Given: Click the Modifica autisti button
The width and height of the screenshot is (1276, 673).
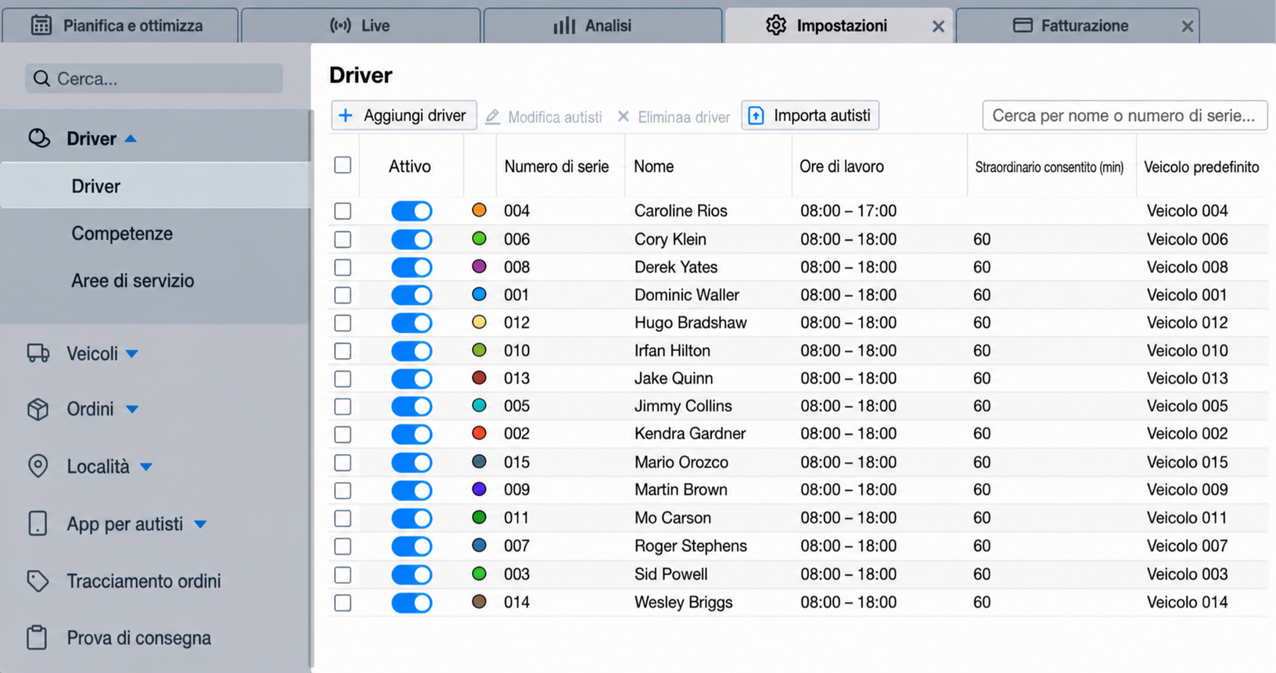Looking at the screenshot, I should click(x=544, y=116).
